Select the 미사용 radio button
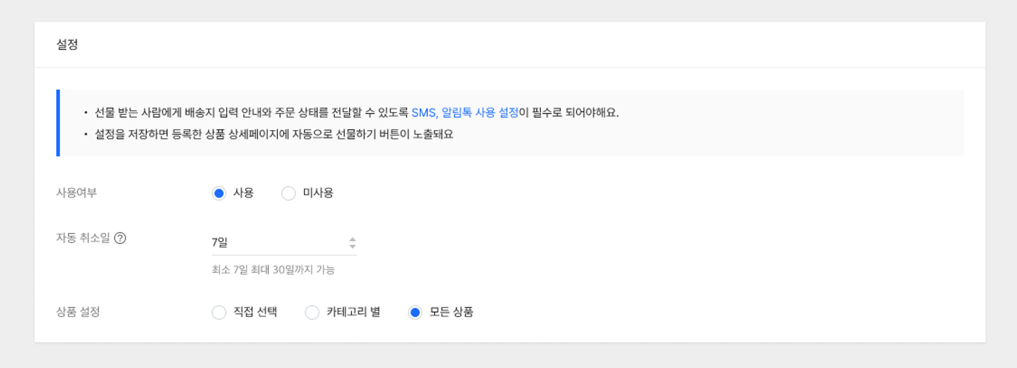The width and height of the screenshot is (1017, 368). click(x=288, y=193)
